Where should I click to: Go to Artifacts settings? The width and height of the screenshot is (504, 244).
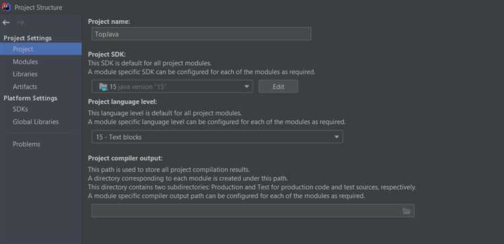[x=25, y=87]
